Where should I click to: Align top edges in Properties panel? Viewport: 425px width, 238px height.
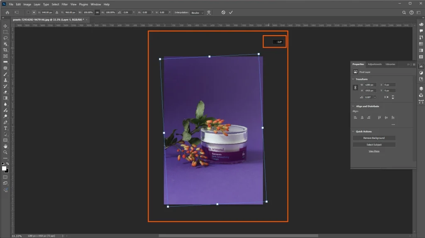[379, 118]
